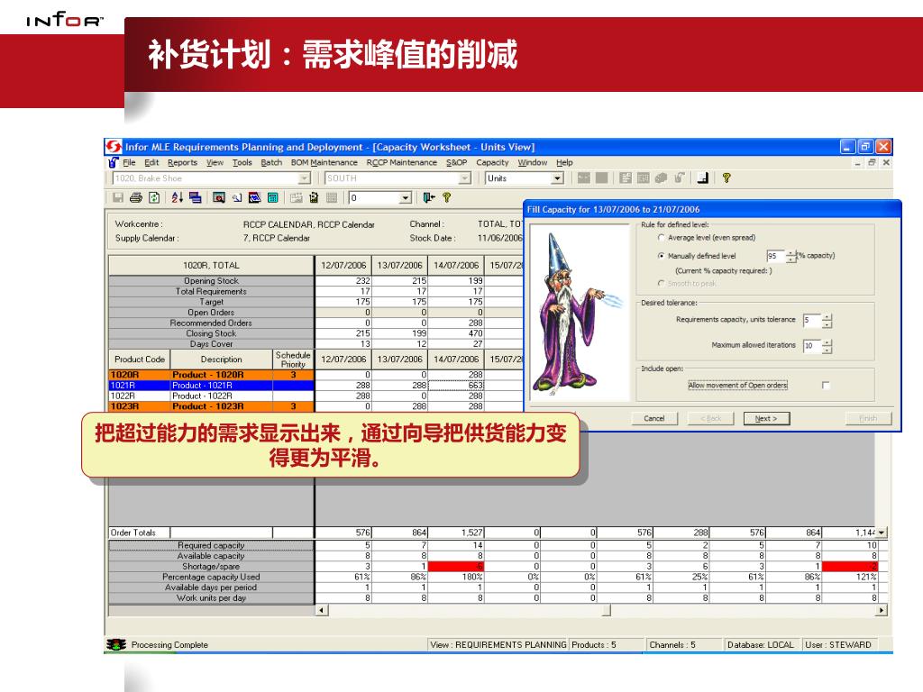Click the Infor application icon in title bar
The height and width of the screenshot is (692, 923).
[114, 147]
